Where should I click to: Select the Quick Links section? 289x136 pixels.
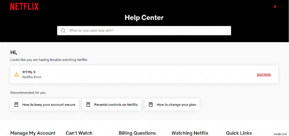(239, 133)
